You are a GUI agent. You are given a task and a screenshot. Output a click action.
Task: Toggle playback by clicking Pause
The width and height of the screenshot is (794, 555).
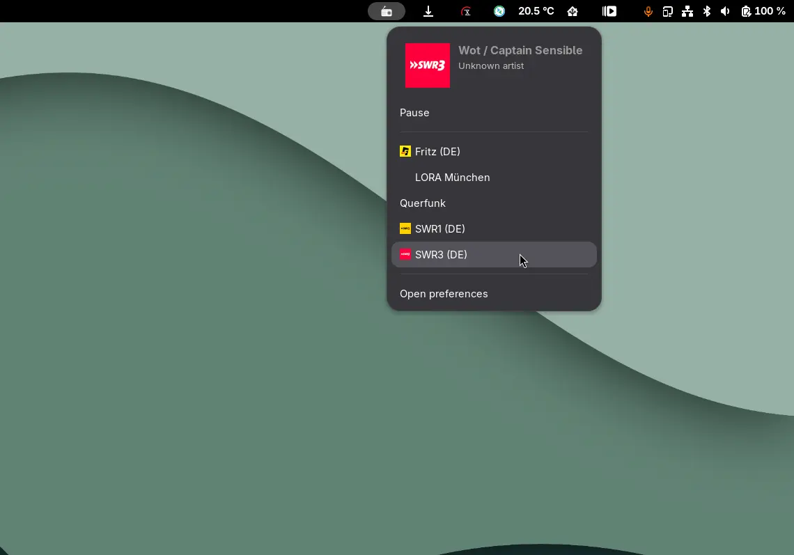coord(414,112)
